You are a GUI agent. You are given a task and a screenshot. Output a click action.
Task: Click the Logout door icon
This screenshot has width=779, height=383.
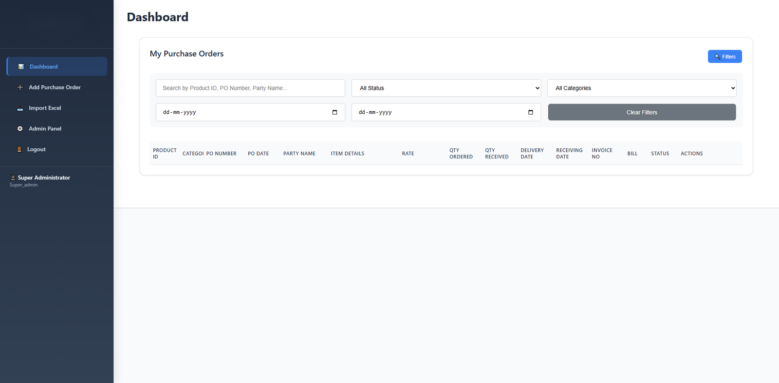pyautogui.click(x=19, y=150)
